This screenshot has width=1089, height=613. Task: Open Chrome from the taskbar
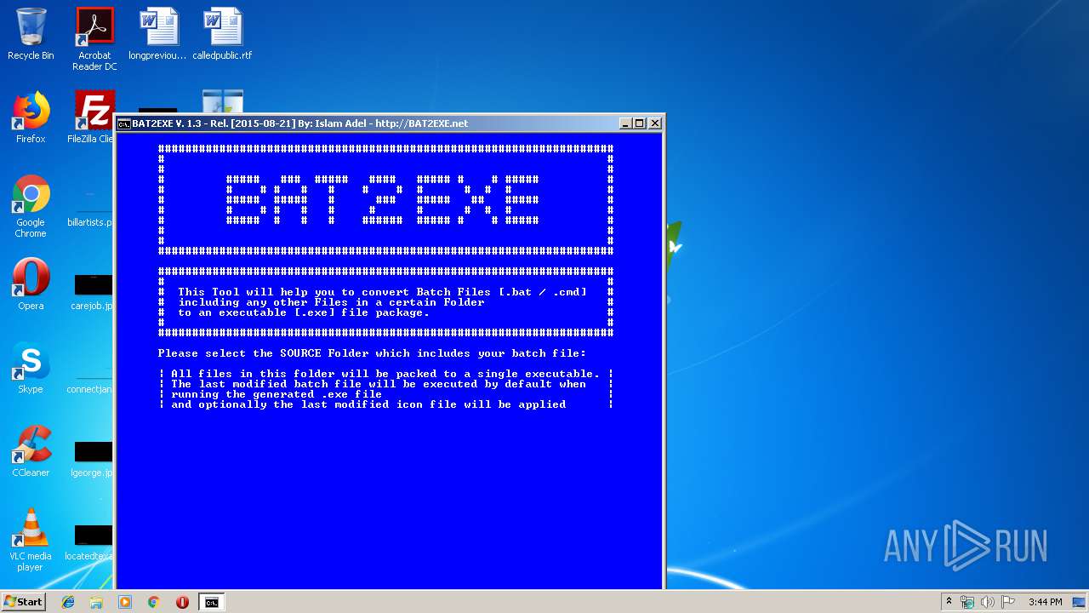pos(153,602)
